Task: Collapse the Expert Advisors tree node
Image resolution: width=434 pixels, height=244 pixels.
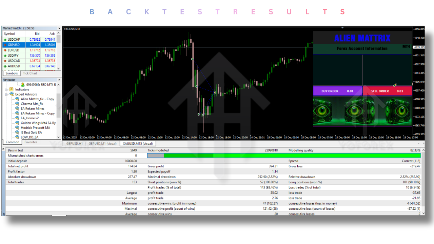Action: click(x=6, y=94)
